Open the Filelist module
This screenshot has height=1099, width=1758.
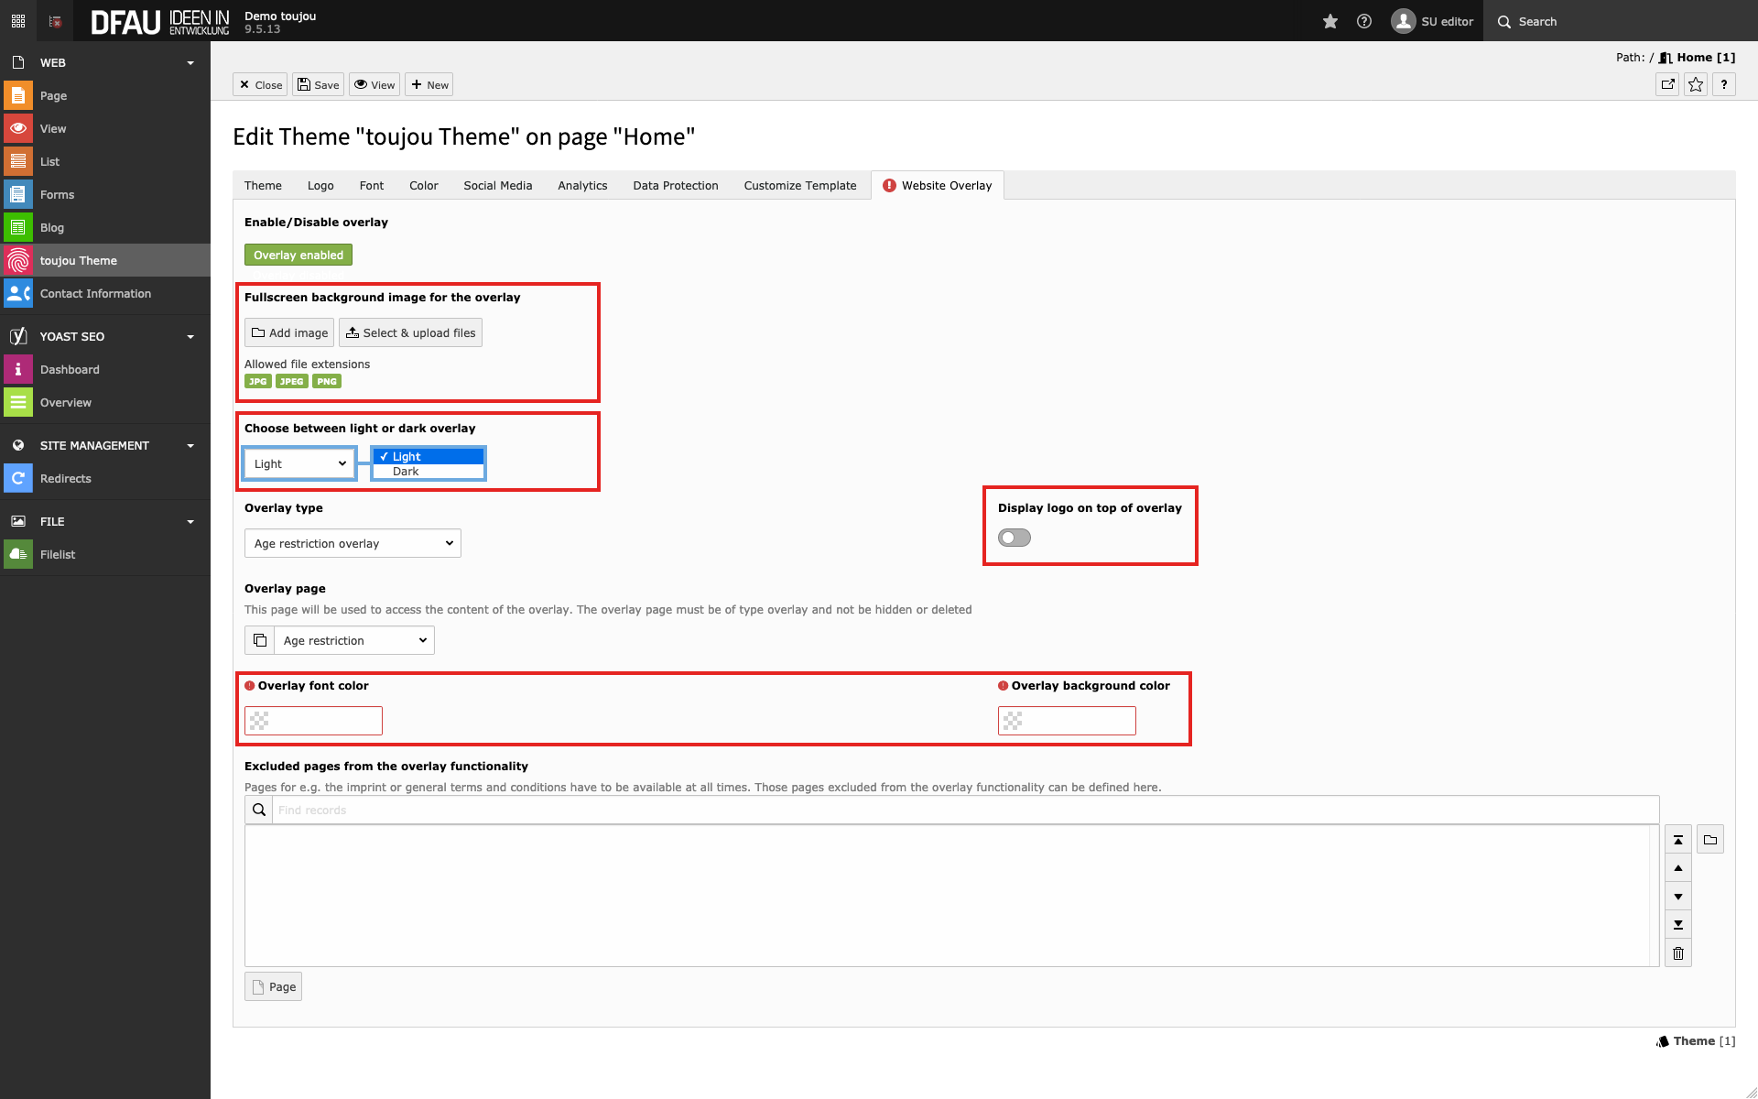click(x=58, y=555)
